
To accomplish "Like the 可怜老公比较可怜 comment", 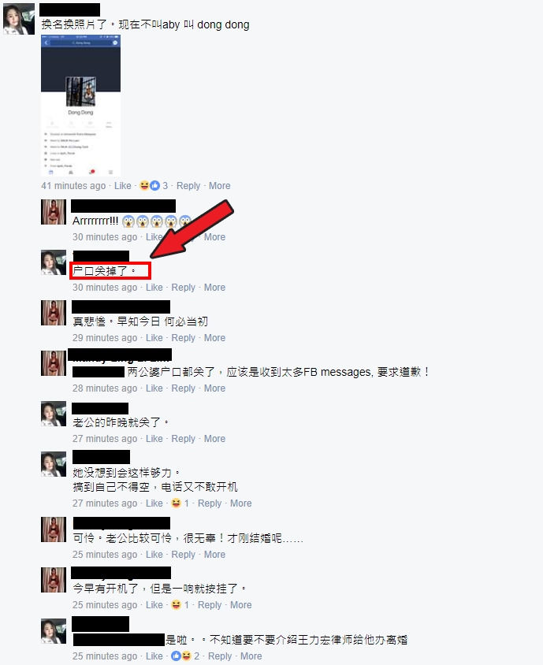I will point(154,555).
